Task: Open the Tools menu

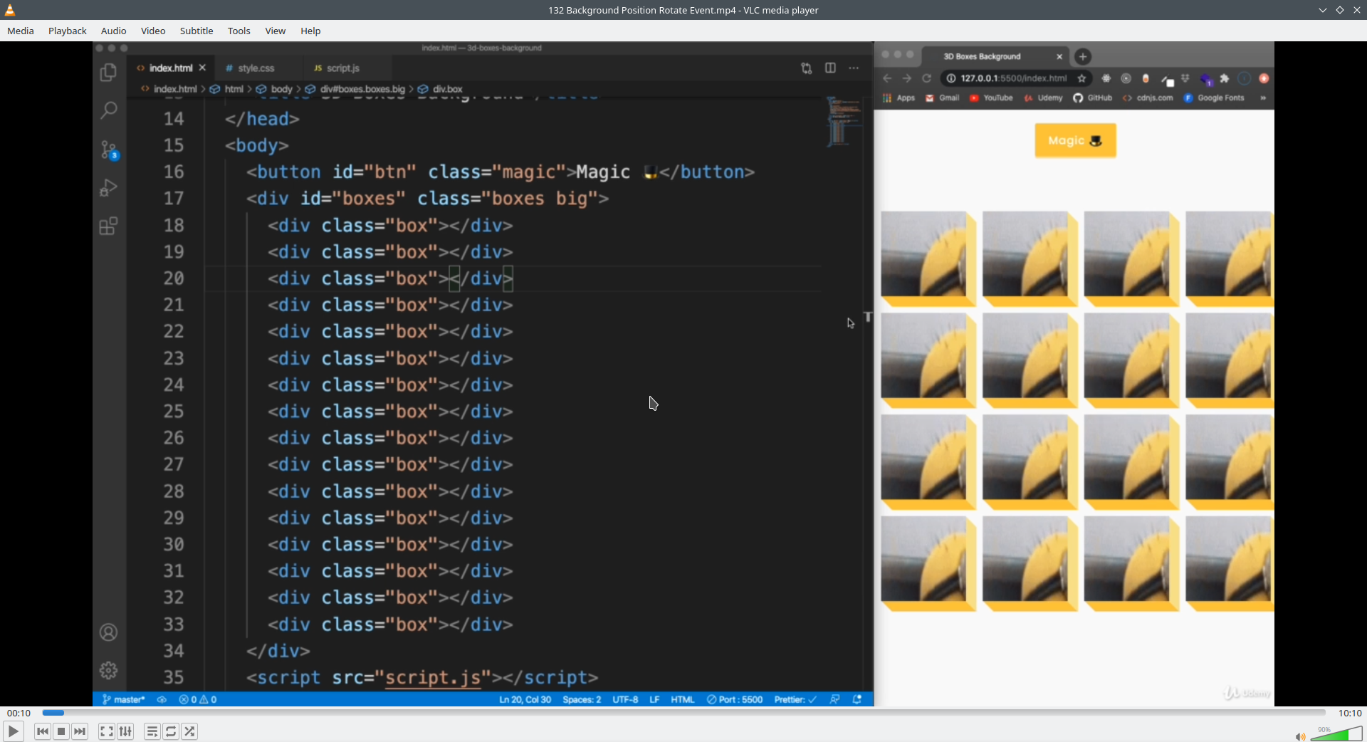Action: coord(239,31)
